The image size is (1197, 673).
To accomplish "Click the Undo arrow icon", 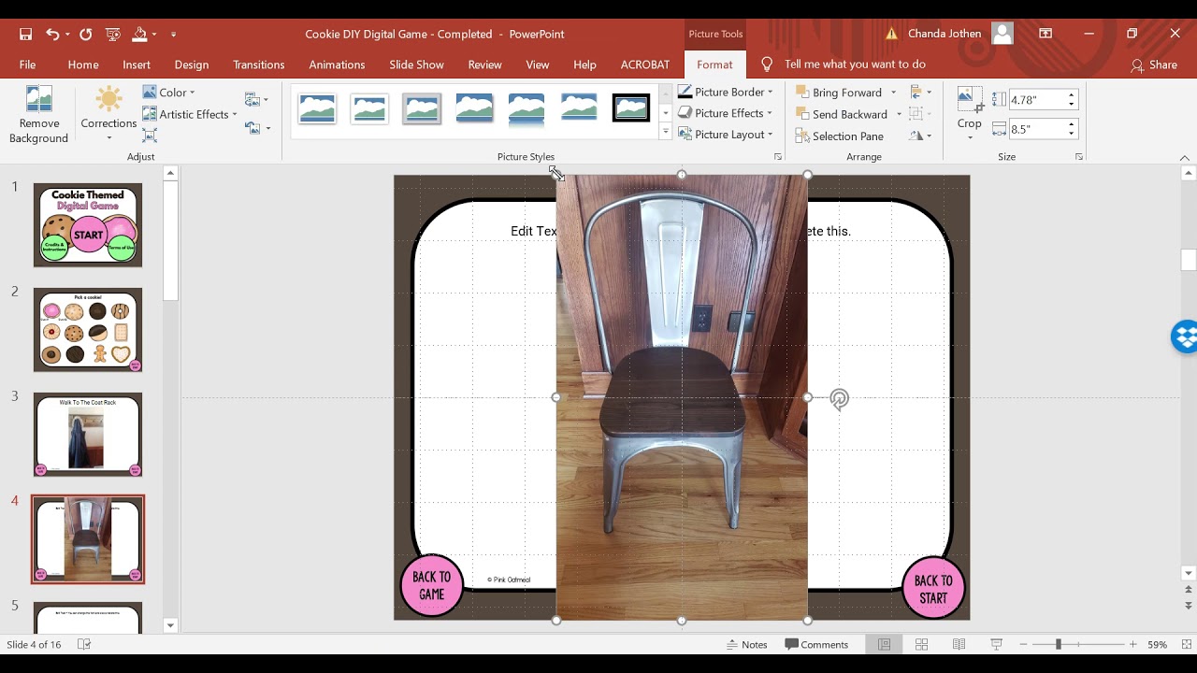I will pos(52,34).
